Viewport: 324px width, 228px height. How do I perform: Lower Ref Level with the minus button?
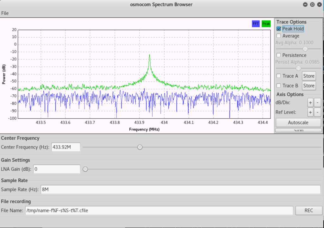click(317, 112)
